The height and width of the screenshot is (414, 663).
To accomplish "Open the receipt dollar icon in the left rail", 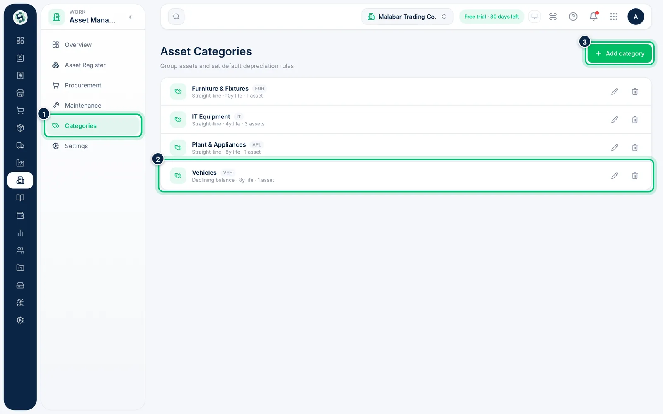I will click(20, 75).
